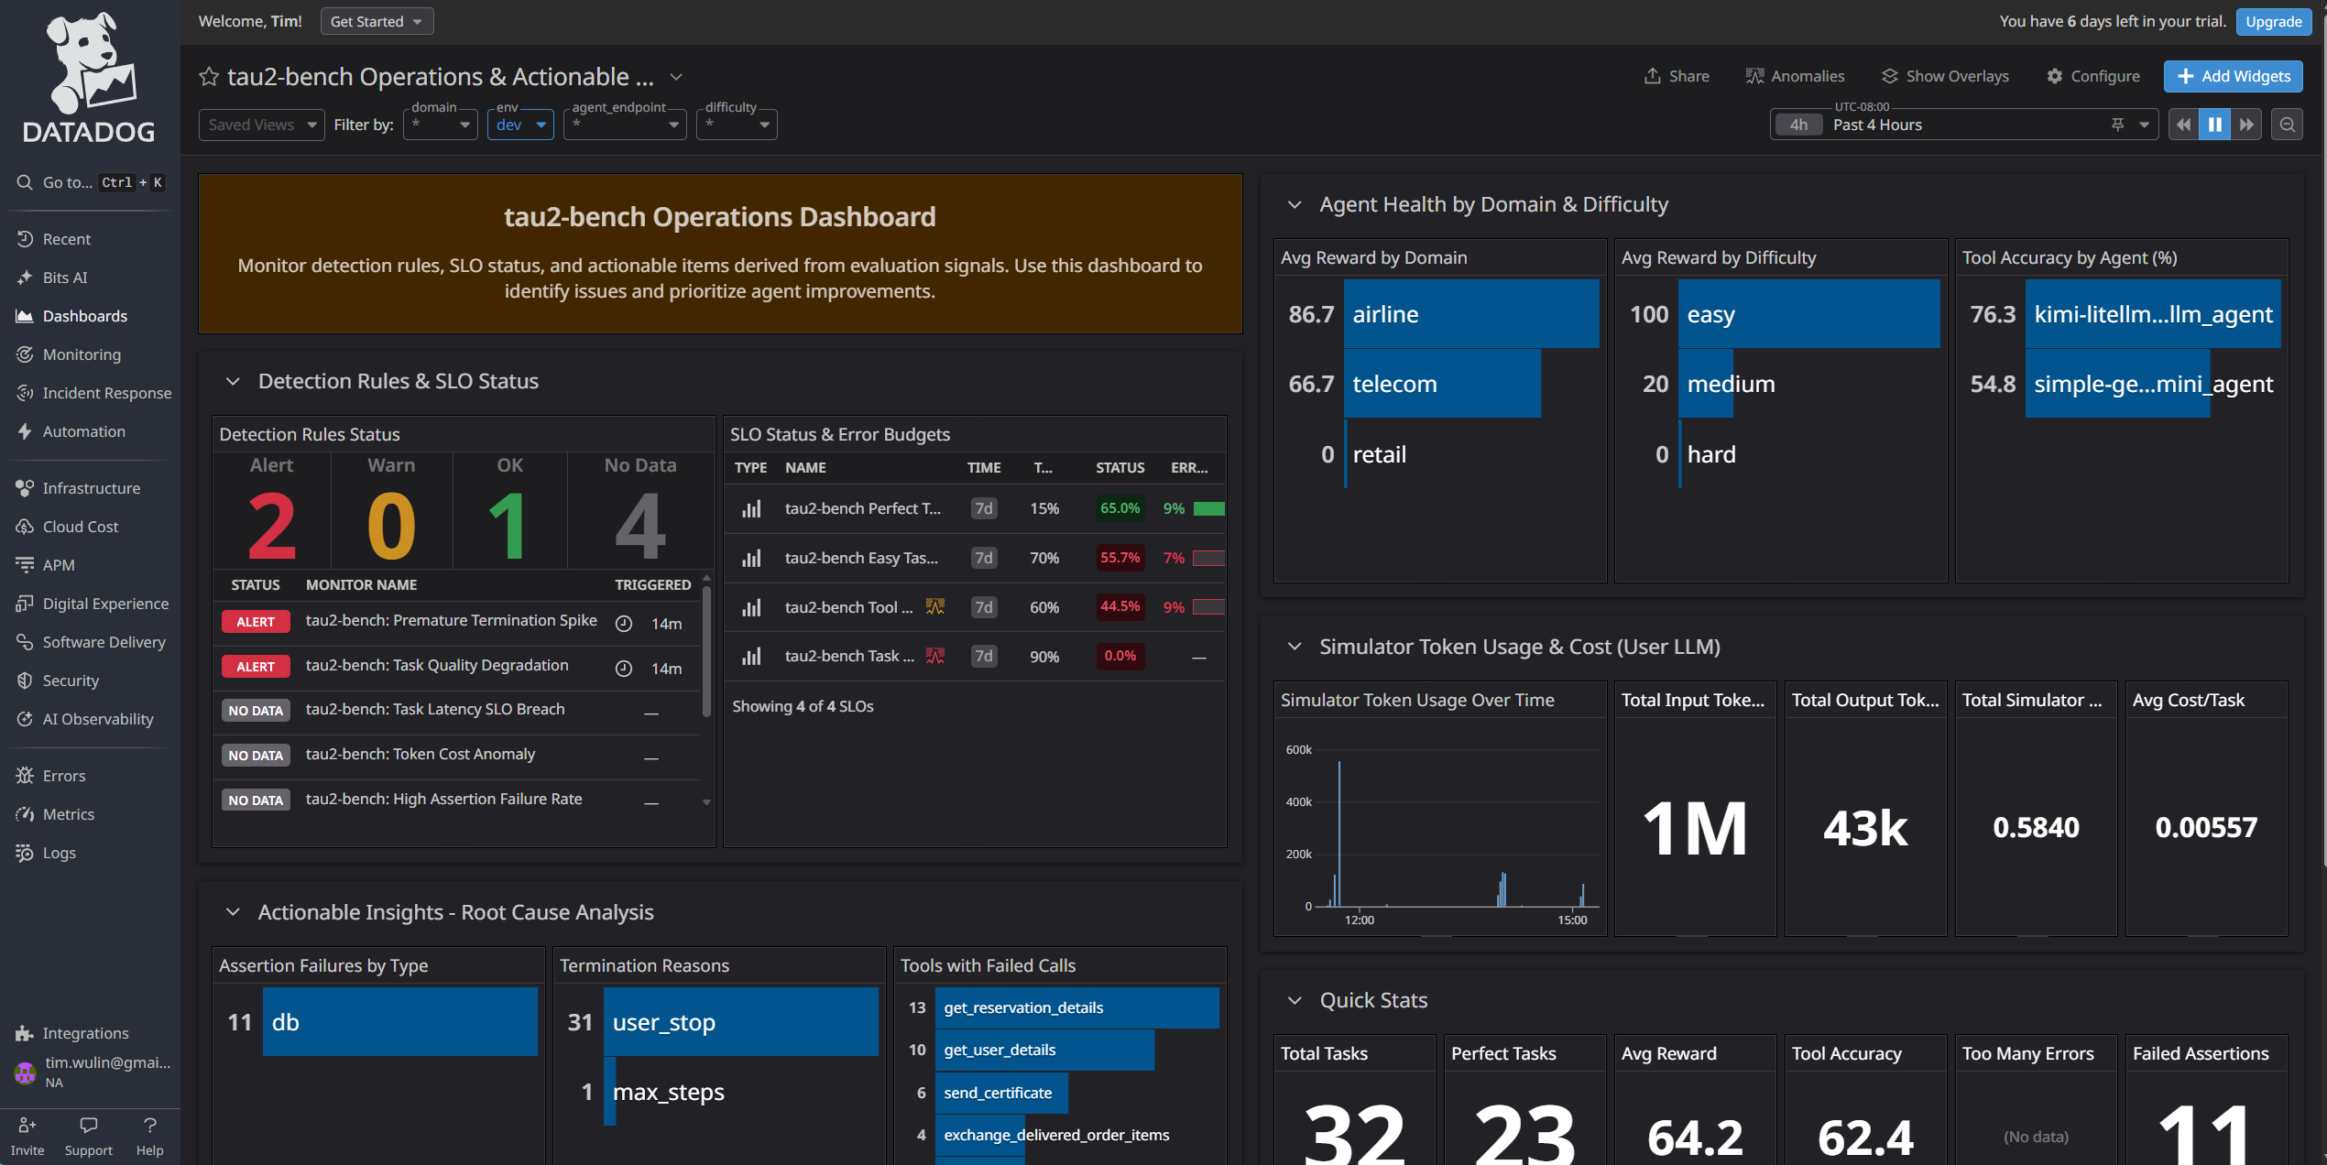Open Bits AI from sidebar
The width and height of the screenshot is (2327, 1165).
(x=65, y=278)
